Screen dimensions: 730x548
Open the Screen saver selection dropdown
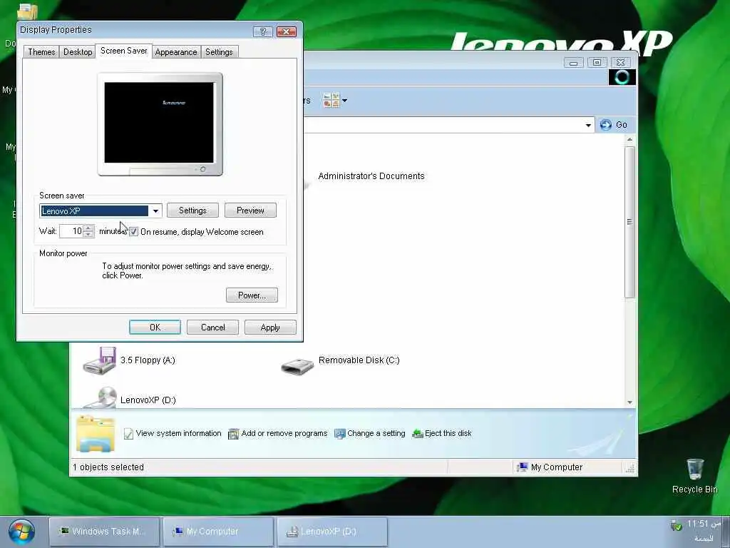coord(155,210)
